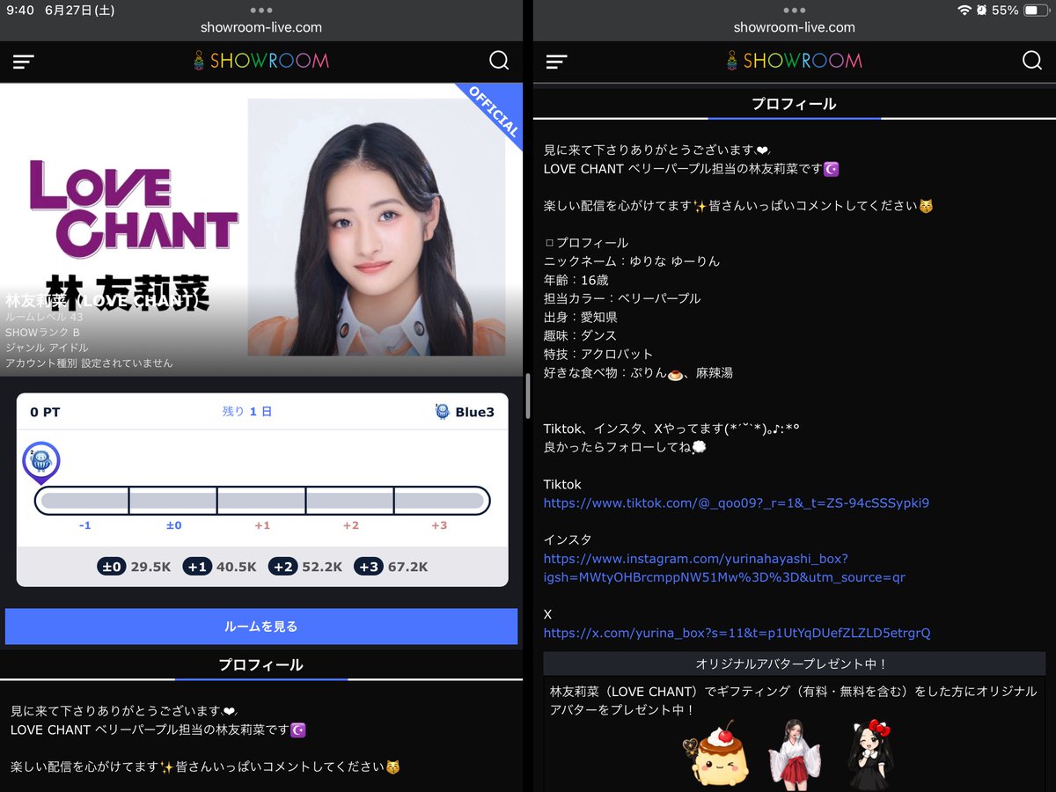Tap the ニックネーム：ゆりな ゆーりん line
The width and height of the screenshot is (1056, 792).
pyautogui.click(x=632, y=261)
